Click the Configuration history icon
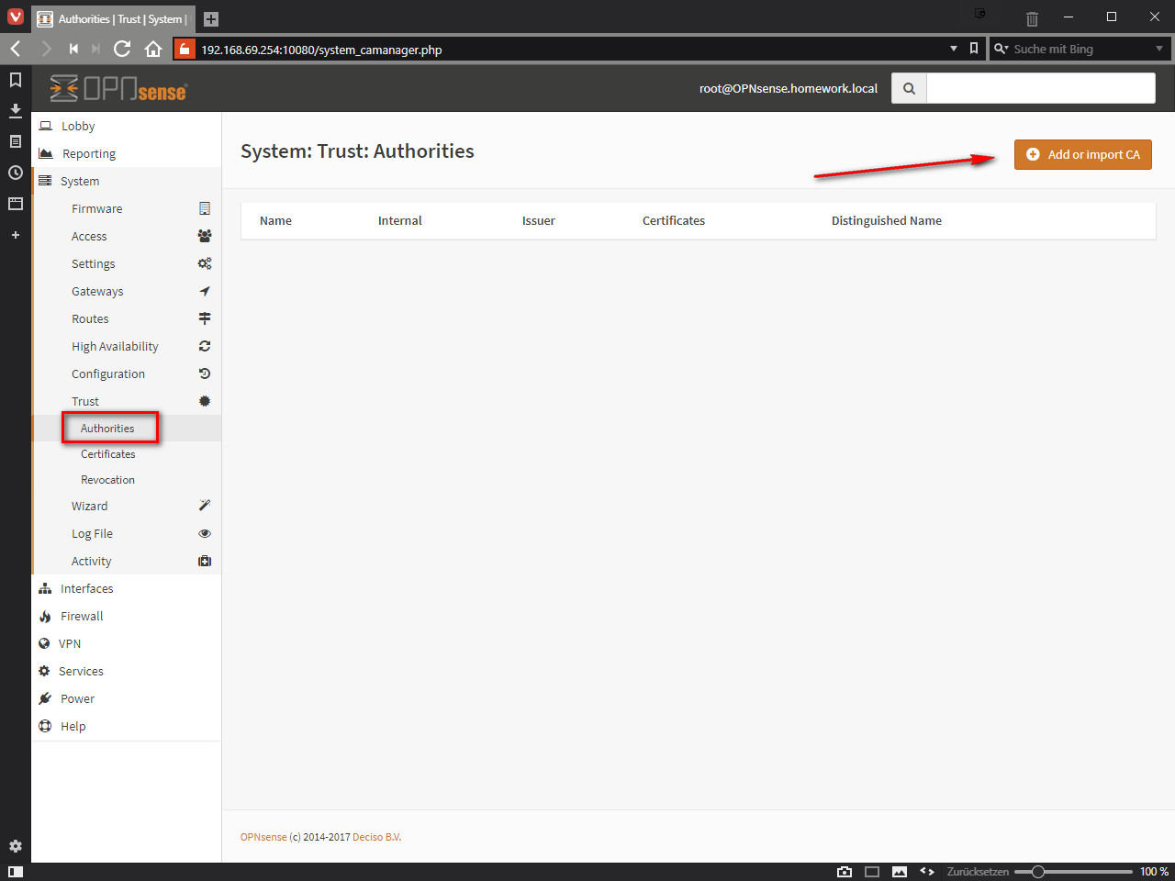The width and height of the screenshot is (1175, 881). click(205, 374)
